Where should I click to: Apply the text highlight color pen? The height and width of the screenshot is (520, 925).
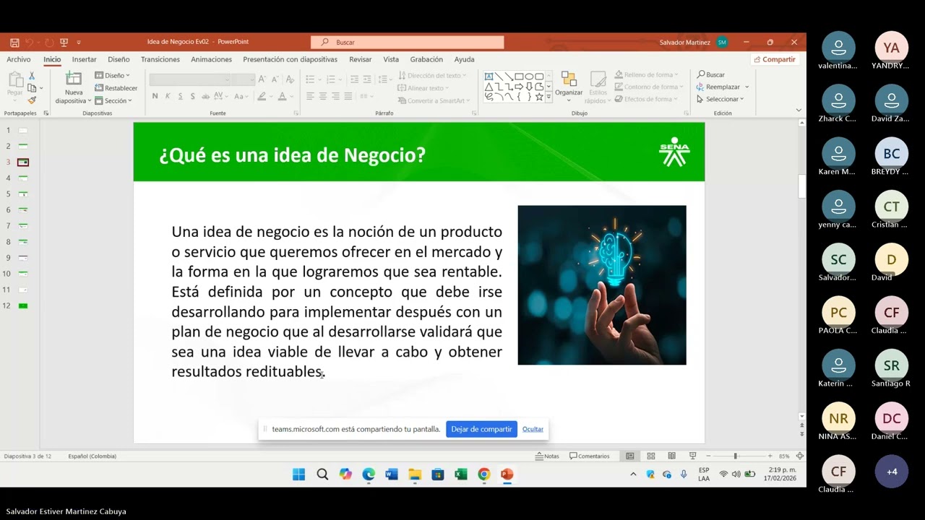pos(262,96)
